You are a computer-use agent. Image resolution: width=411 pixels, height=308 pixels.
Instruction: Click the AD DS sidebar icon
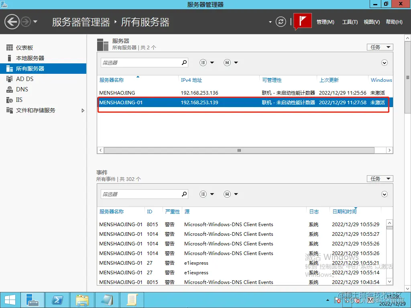pos(10,79)
